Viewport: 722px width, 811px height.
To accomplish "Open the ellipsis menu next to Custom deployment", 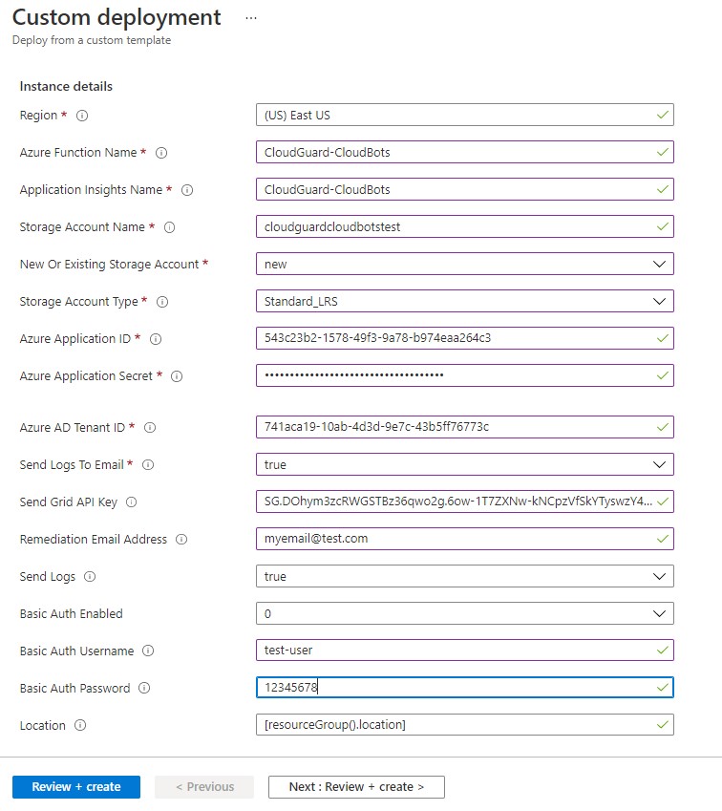I will coord(251,18).
